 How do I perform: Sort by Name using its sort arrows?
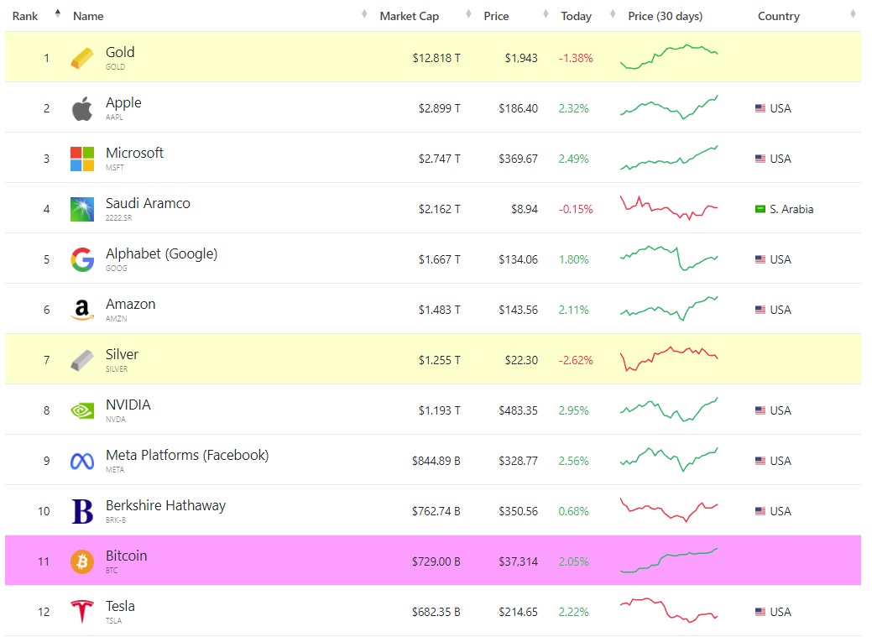click(364, 14)
